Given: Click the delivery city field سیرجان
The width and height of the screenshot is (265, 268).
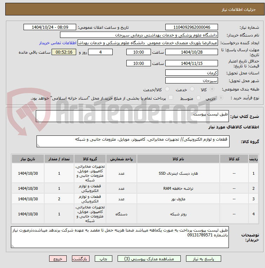Looking at the screenshot, I should click(x=192, y=80).
